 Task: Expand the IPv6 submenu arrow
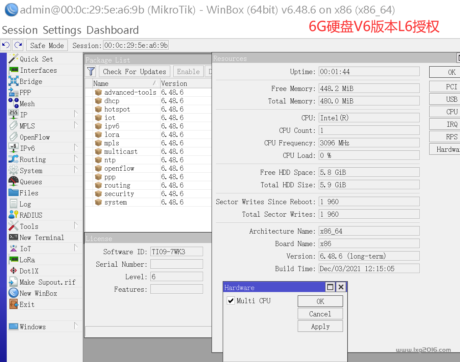pos(76,148)
